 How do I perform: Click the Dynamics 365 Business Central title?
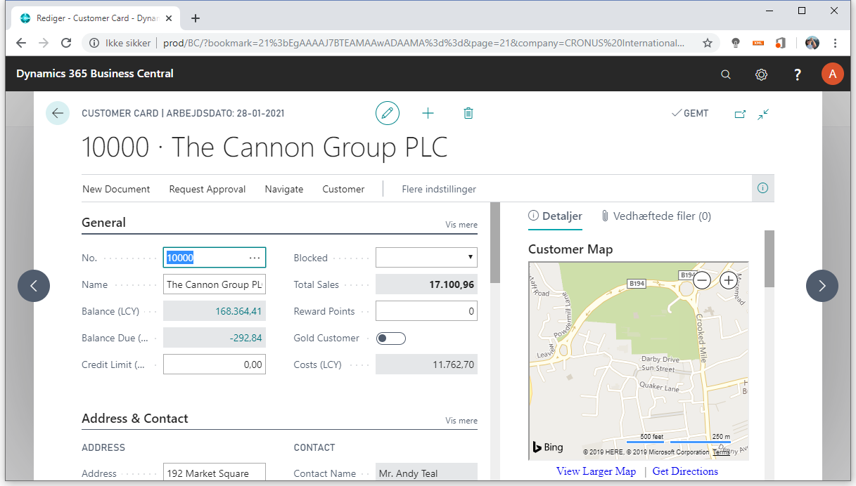(x=95, y=74)
